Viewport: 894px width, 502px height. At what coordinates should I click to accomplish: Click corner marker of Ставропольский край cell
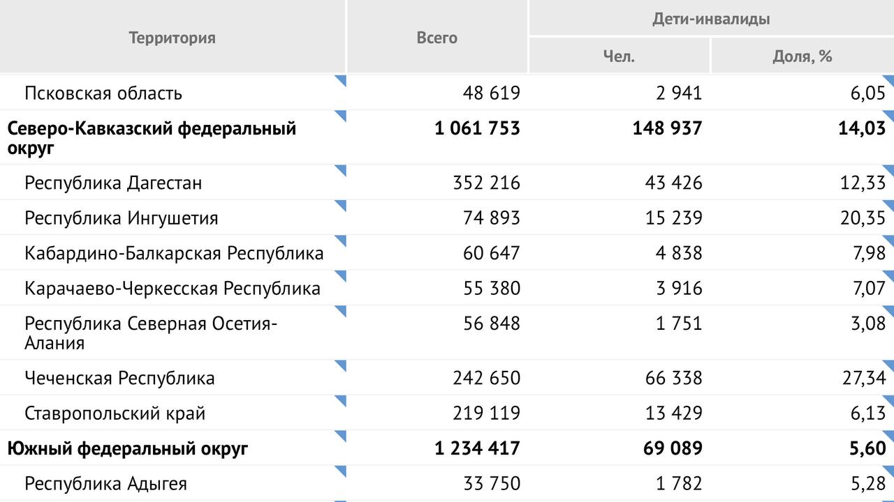point(342,400)
